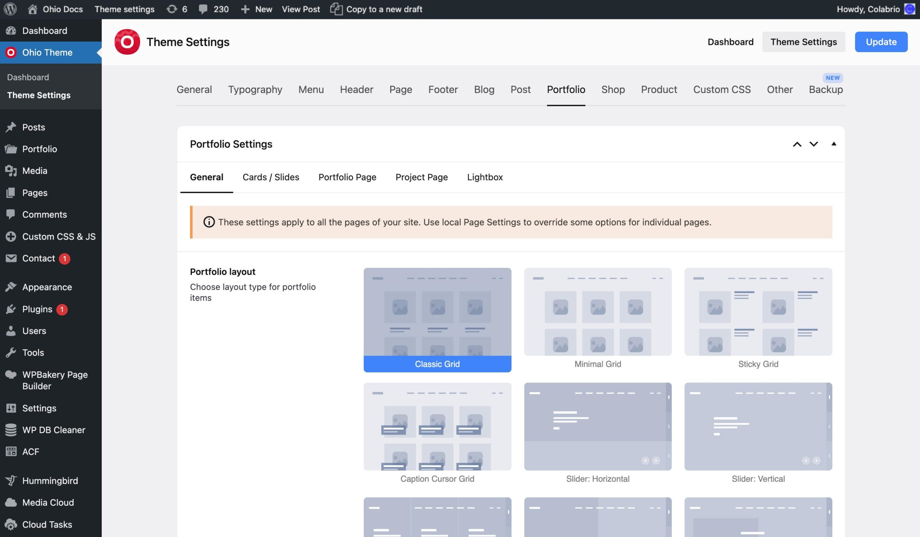The image size is (920, 537).
Task: Click the Colabrio user avatar
Action: (910, 9)
